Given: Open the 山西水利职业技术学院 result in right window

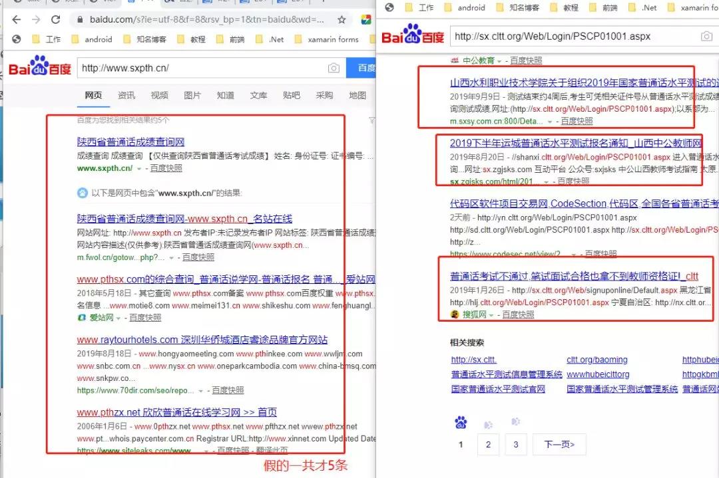Looking at the screenshot, I should [x=585, y=82].
